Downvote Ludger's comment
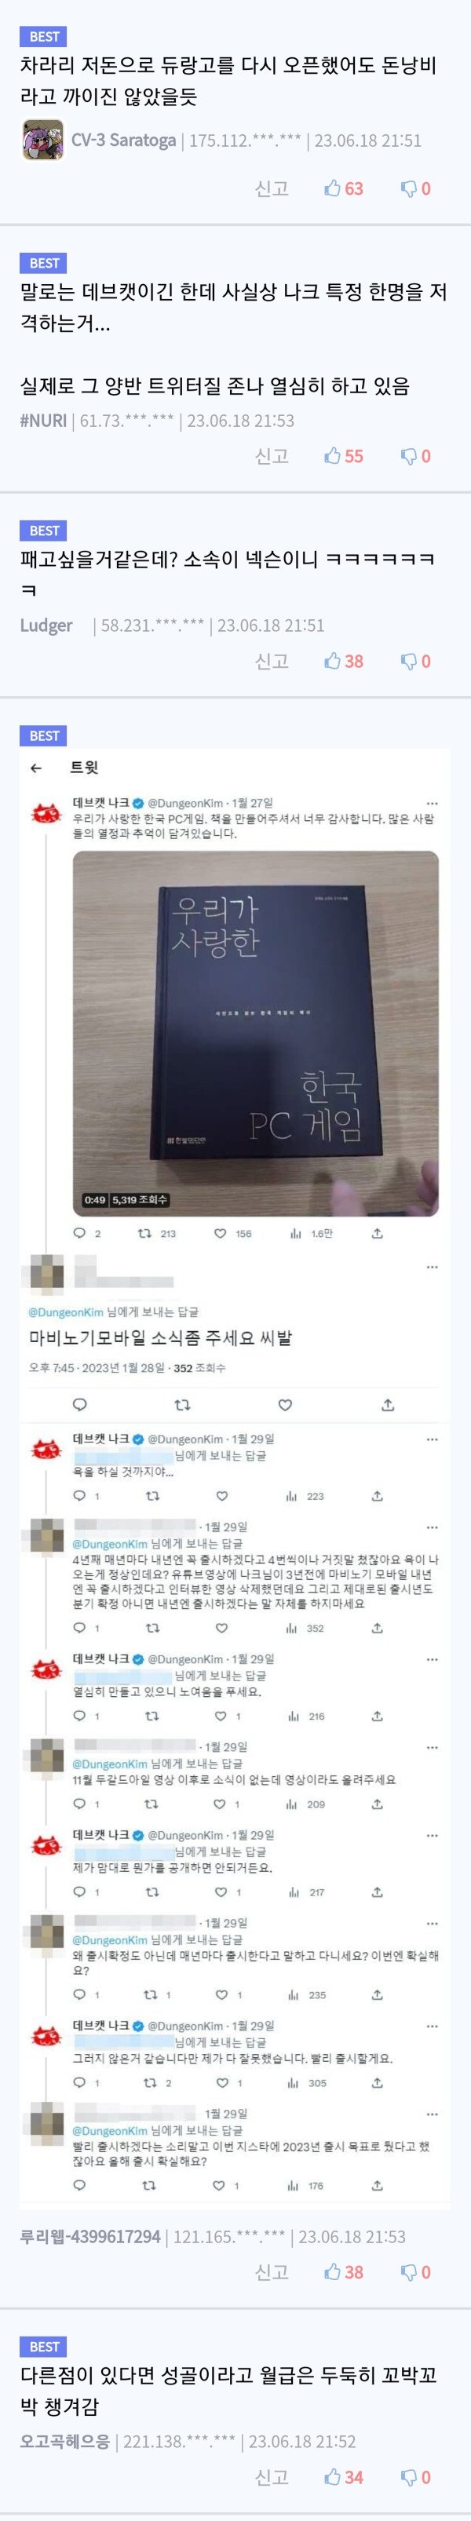 point(415,662)
